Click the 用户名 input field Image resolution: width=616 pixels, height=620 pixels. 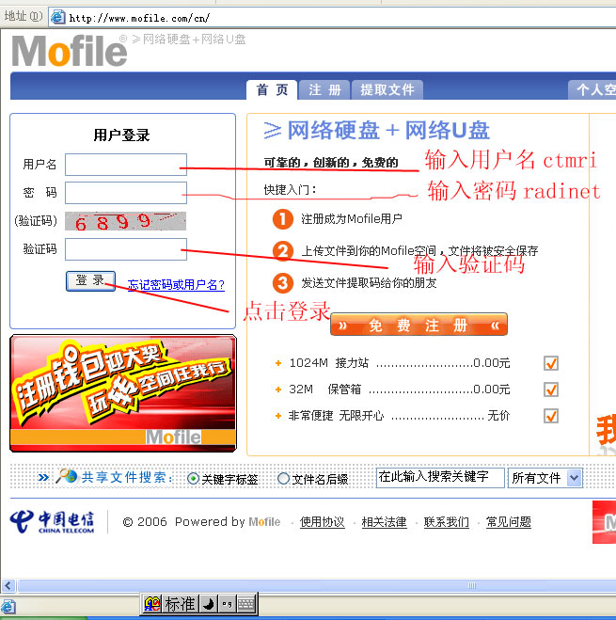(x=126, y=165)
